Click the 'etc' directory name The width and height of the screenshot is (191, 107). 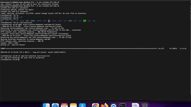[x=17, y=21]
